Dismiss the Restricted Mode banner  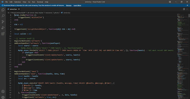(187, 5)
